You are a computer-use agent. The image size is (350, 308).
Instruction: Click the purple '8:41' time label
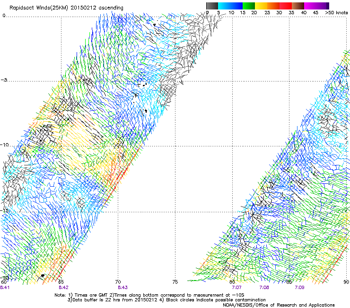point(5,288)
